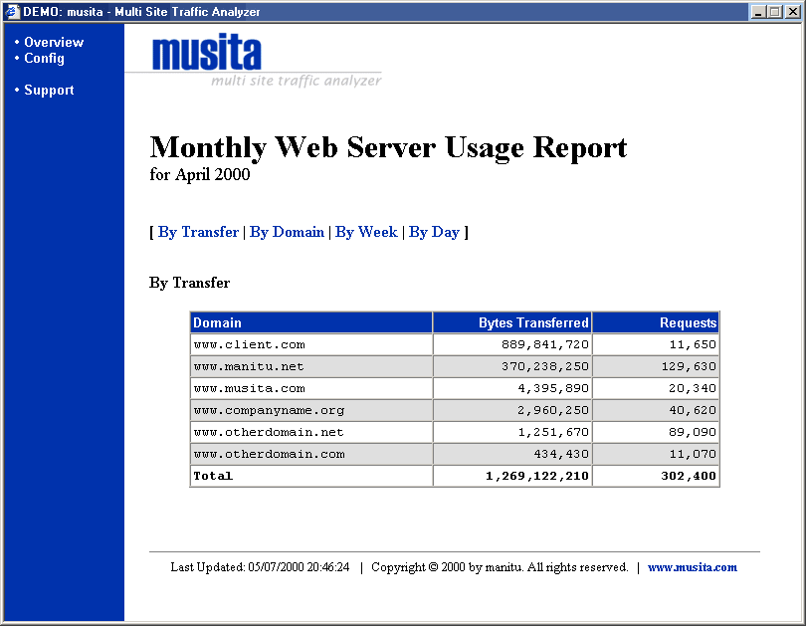This screenshot has height=626, width=806.
Task: Click the musita logo
Action: pos(207,52)
